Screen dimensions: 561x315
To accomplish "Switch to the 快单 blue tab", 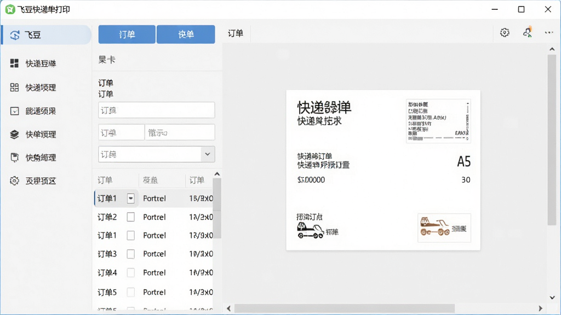I will tap(186, 34).
